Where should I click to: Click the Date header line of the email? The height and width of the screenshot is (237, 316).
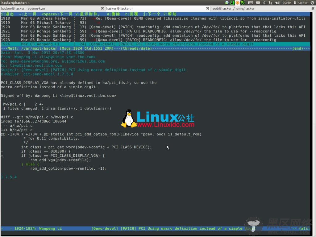tap(43, 52)
